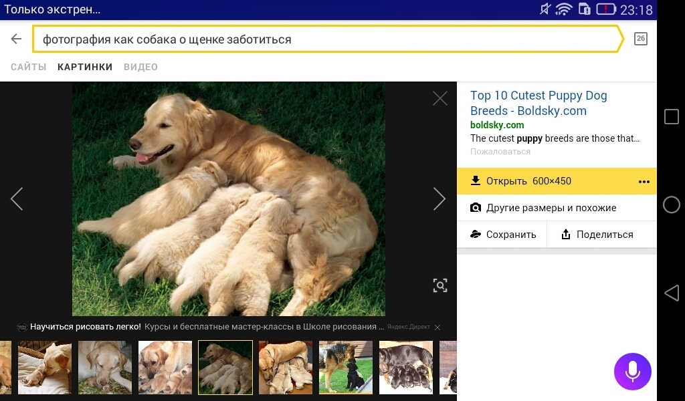Switch to the Сайты tab
This screenshot has width=685, height=401.
29,67
